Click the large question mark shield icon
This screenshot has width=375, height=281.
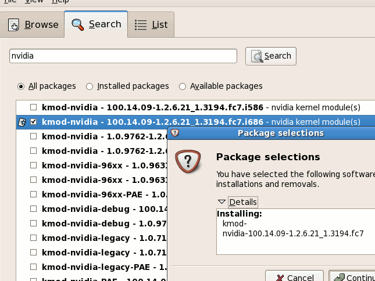188,161
